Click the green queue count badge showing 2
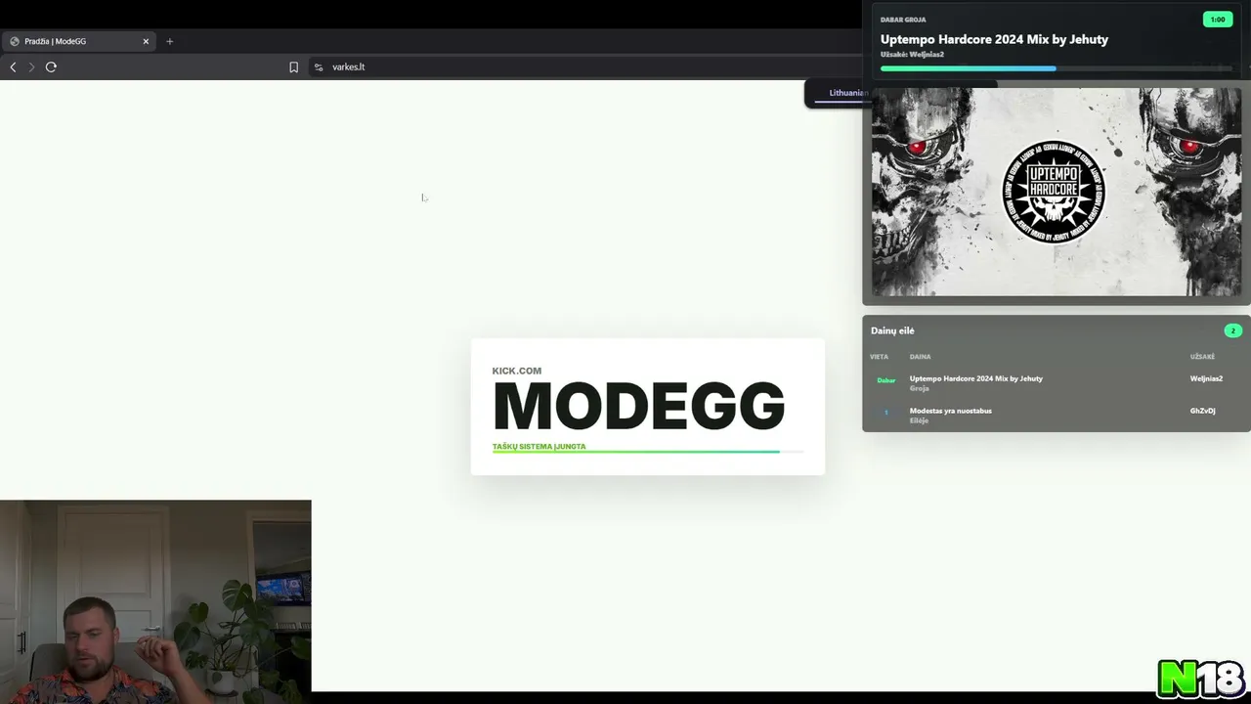This screenshot has width=1251, height=704. (x=1232, y=330)
